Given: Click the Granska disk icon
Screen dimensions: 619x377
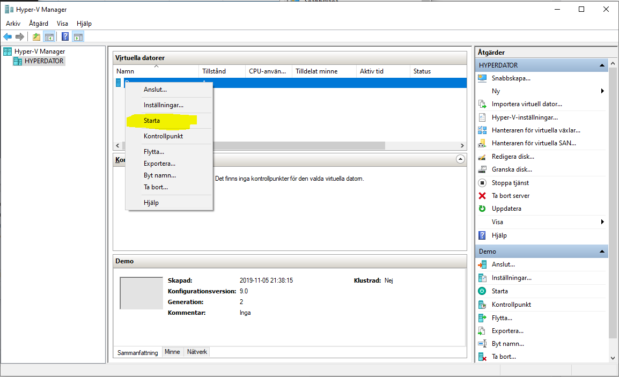Looking at the screenshot, I should [x=482, y=169].
